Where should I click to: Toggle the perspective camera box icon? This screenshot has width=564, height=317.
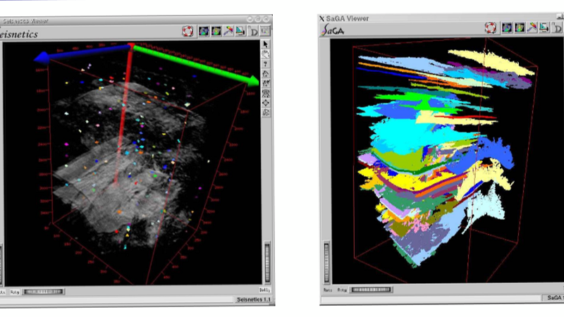click(266, 113)
